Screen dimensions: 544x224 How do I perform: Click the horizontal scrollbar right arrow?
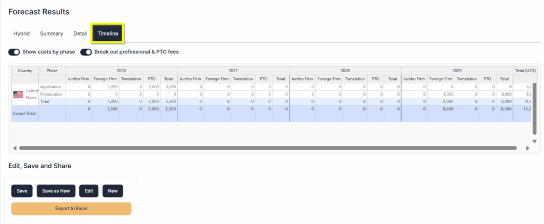click(528, 148)
